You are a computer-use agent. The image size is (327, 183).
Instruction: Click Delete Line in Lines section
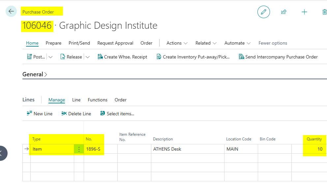[76, 114]
